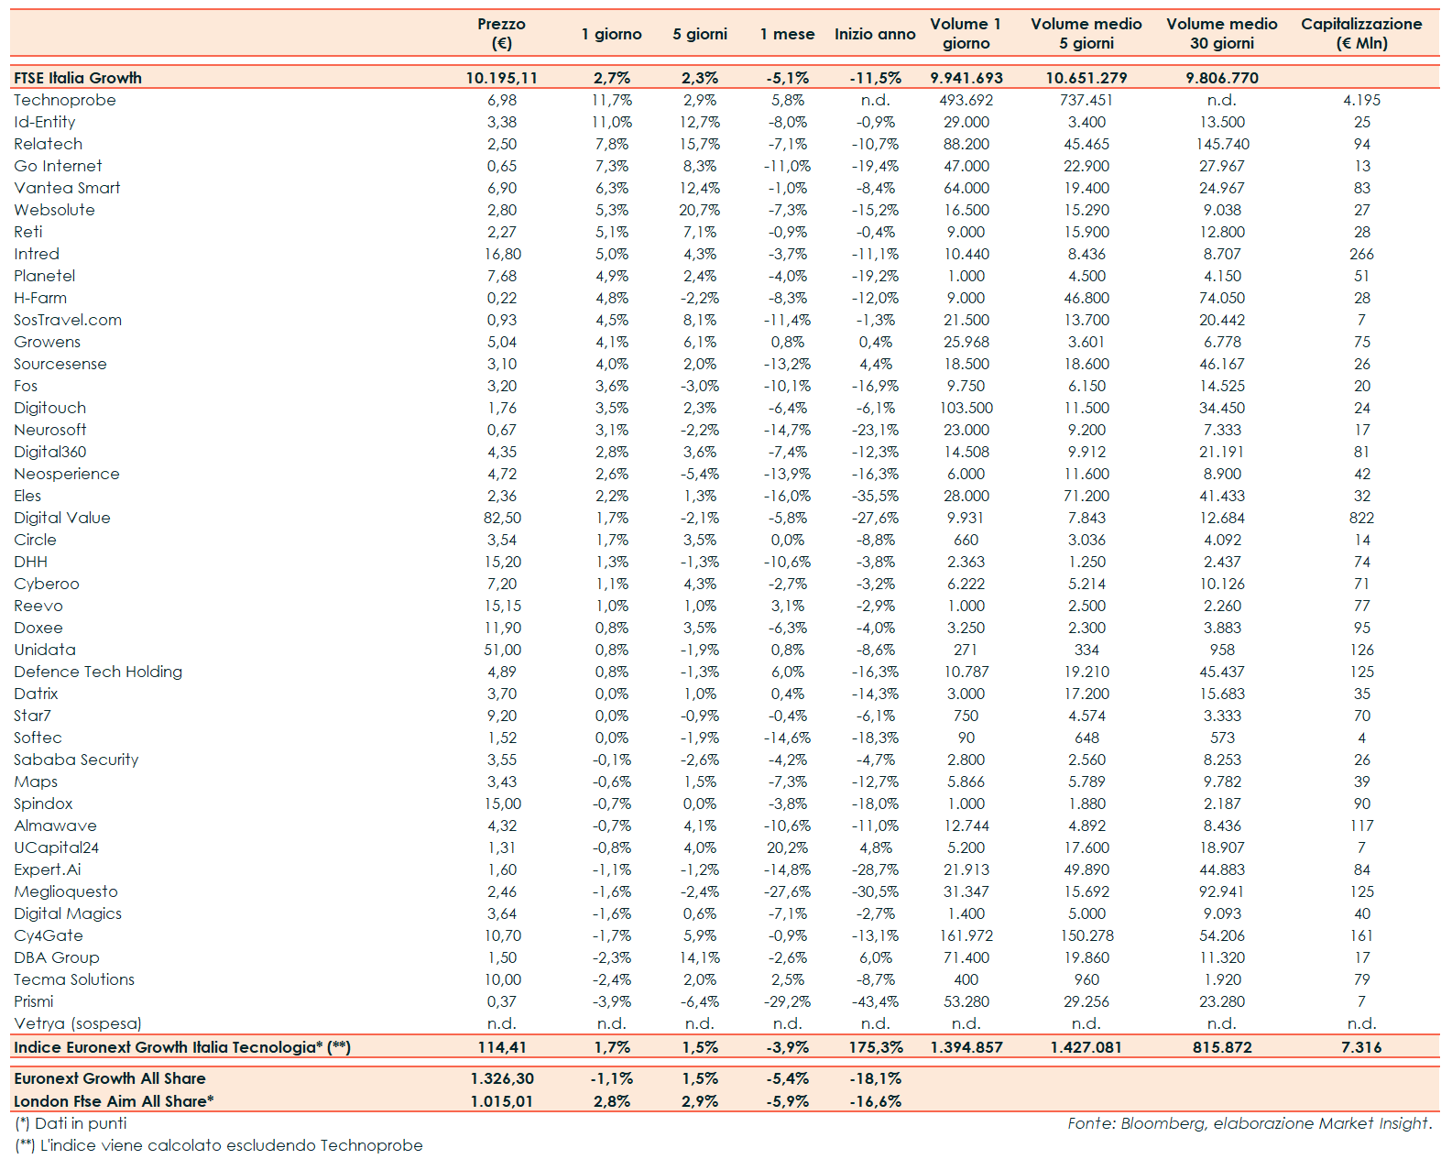Click the 'Sourcesense' row name

[60, 364]
